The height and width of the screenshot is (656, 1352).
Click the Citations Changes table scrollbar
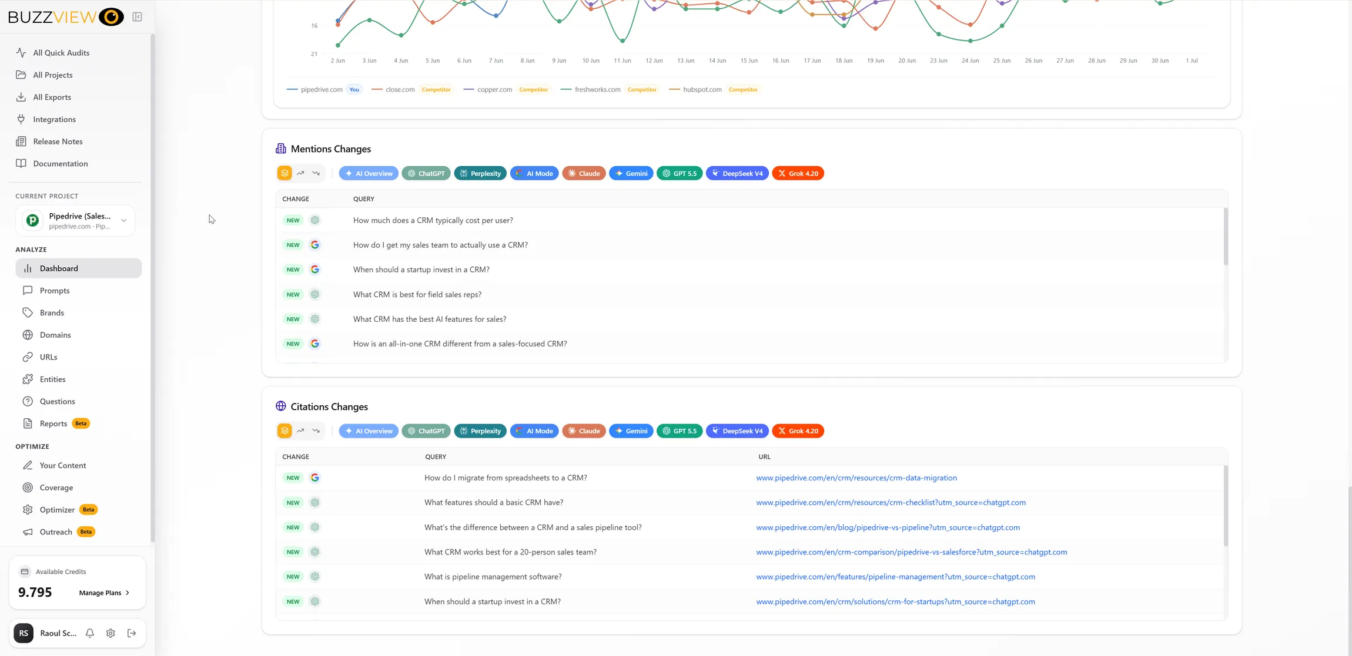1226,506
